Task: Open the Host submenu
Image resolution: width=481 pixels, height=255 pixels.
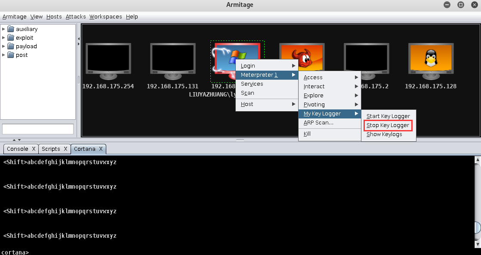Action: [x=267, y=104]
